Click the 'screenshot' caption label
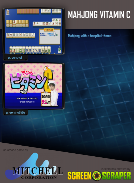The height and width of the screenshot is (183, 134). click(x=15, y=58)
